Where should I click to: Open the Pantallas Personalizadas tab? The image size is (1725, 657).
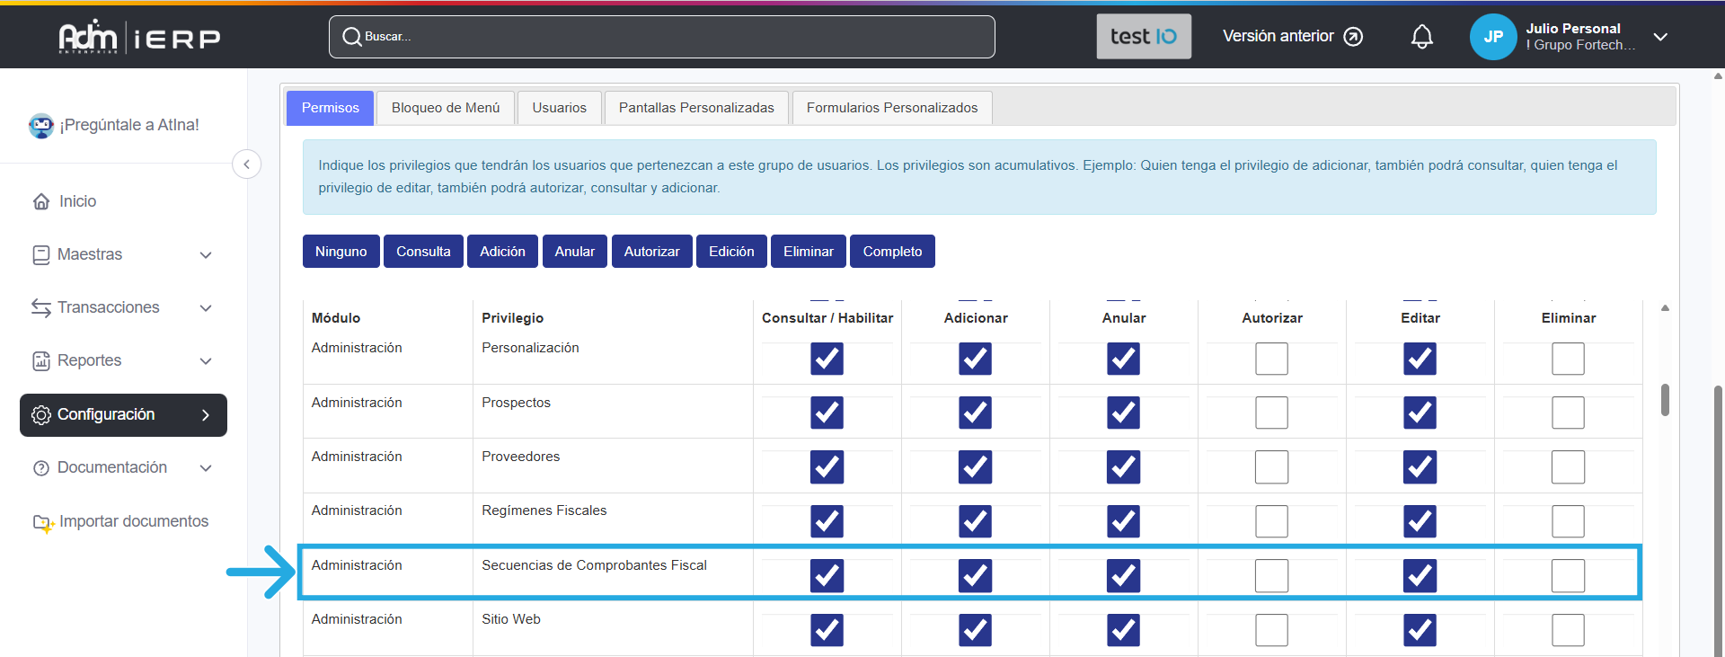click(696, 108)
